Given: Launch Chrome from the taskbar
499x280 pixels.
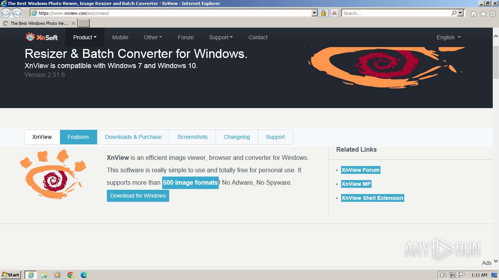Looking at the screenshot, I should click(71, 275).
